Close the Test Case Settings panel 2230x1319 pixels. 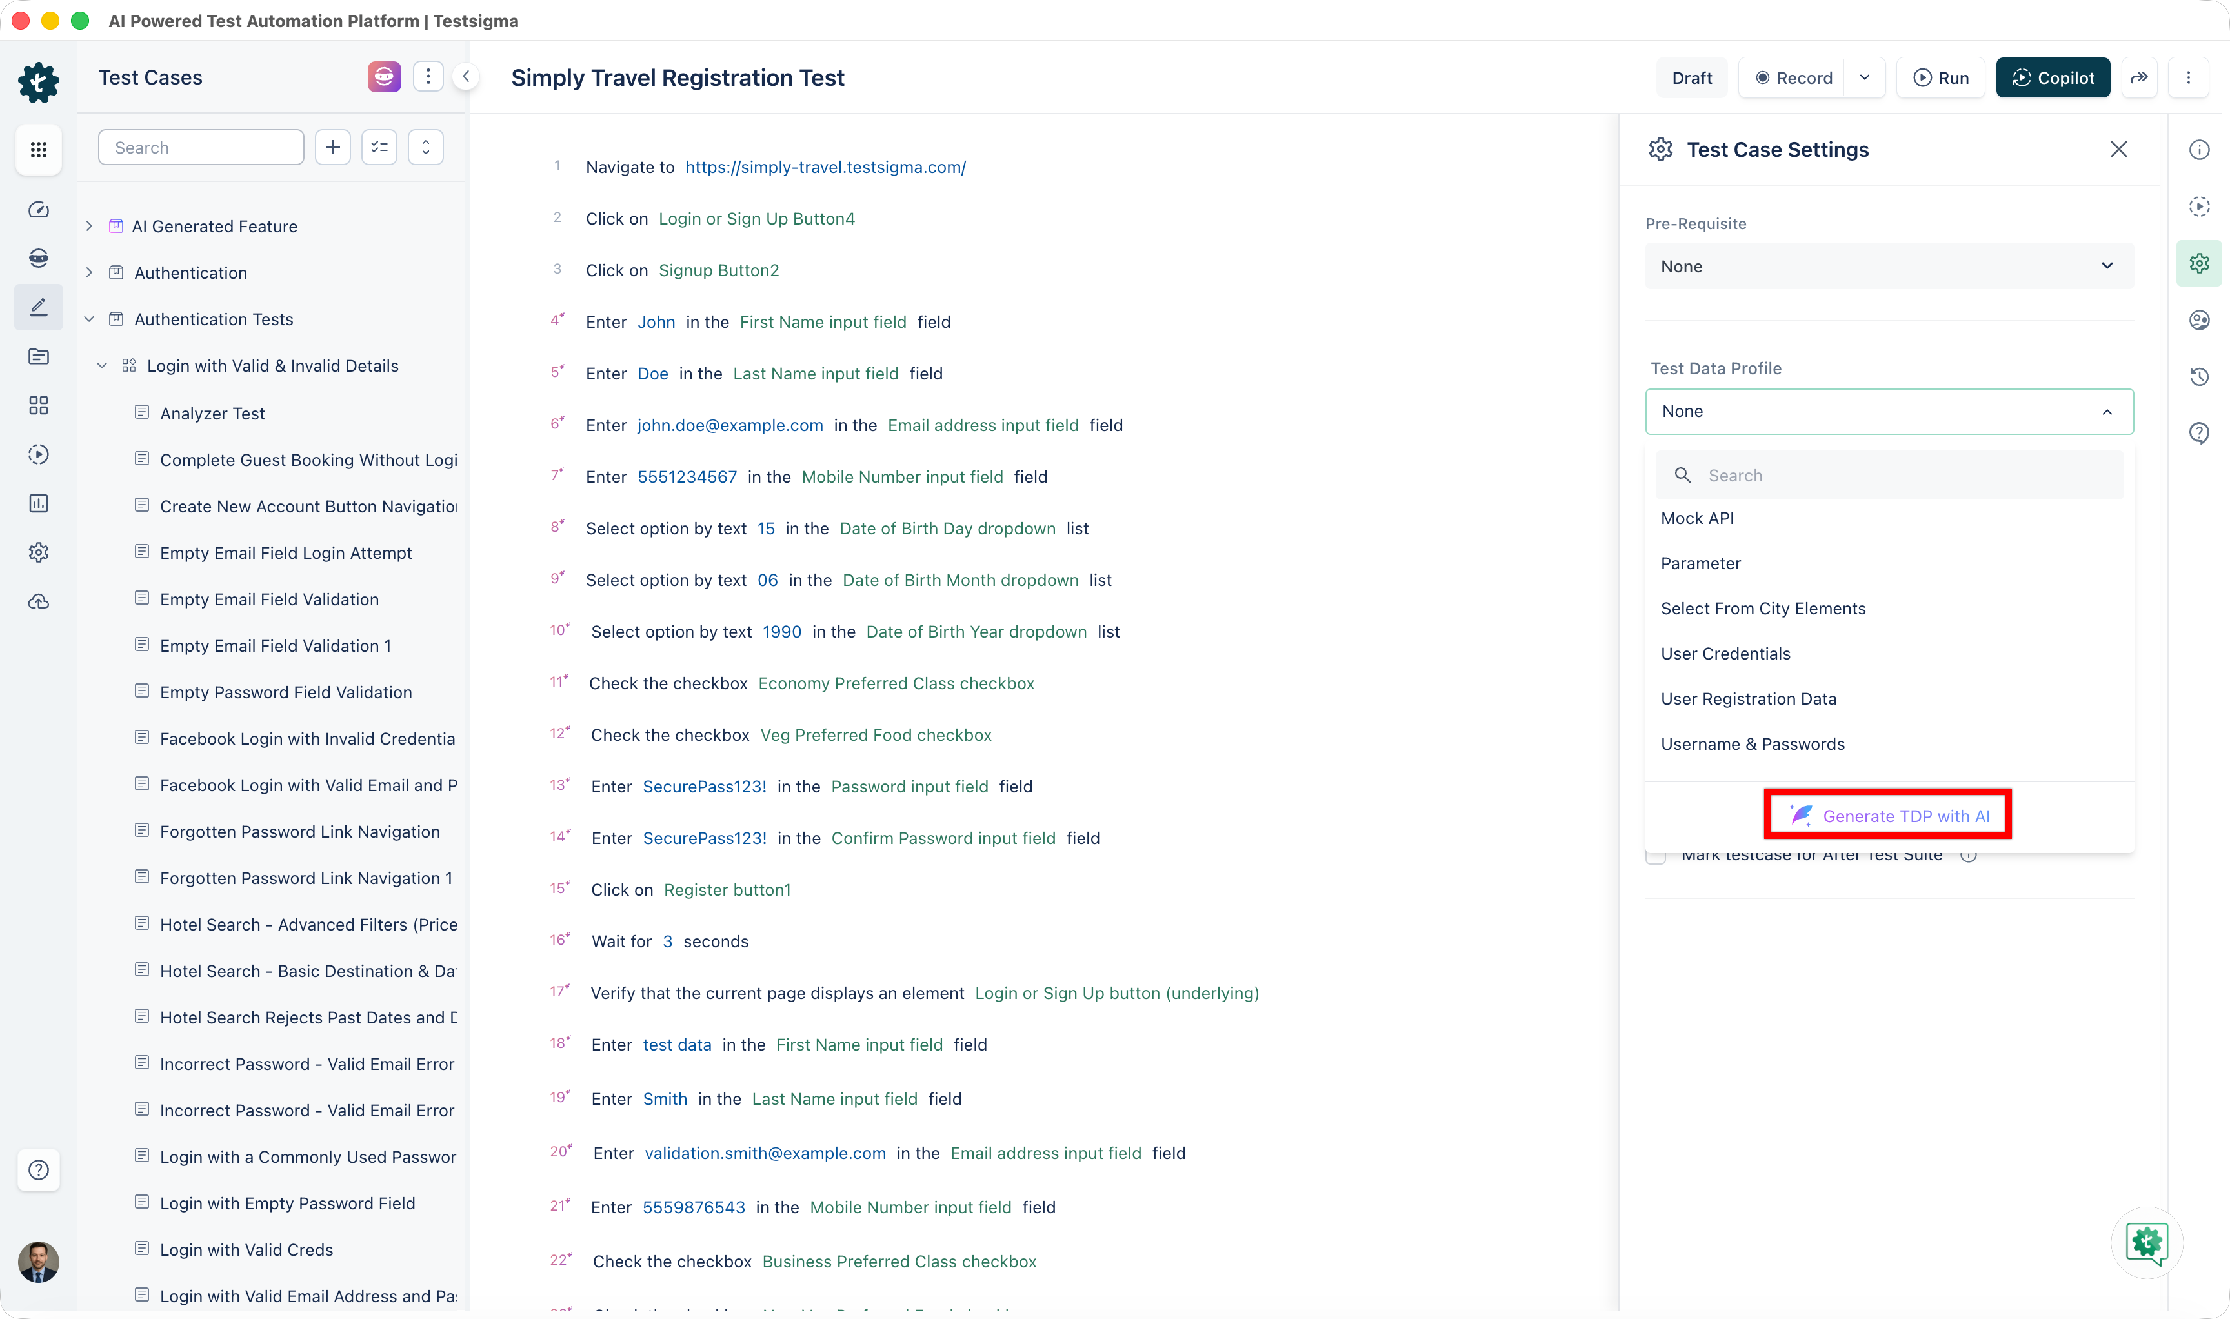click(2119, 149)
